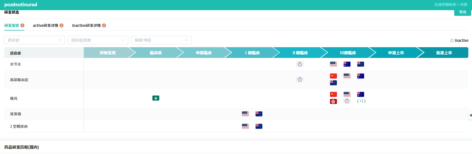Viewport: 472px width, 154px height.
Task: Click the Chinese Taipei emblem in 高尿酸血症 row
Action: pos(300,79)
